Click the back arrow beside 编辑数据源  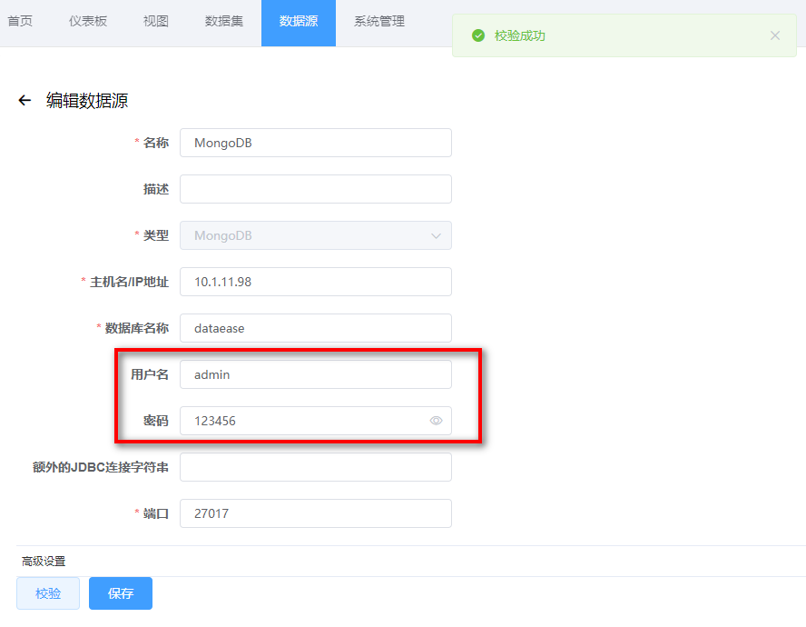(x=25, y=100)
